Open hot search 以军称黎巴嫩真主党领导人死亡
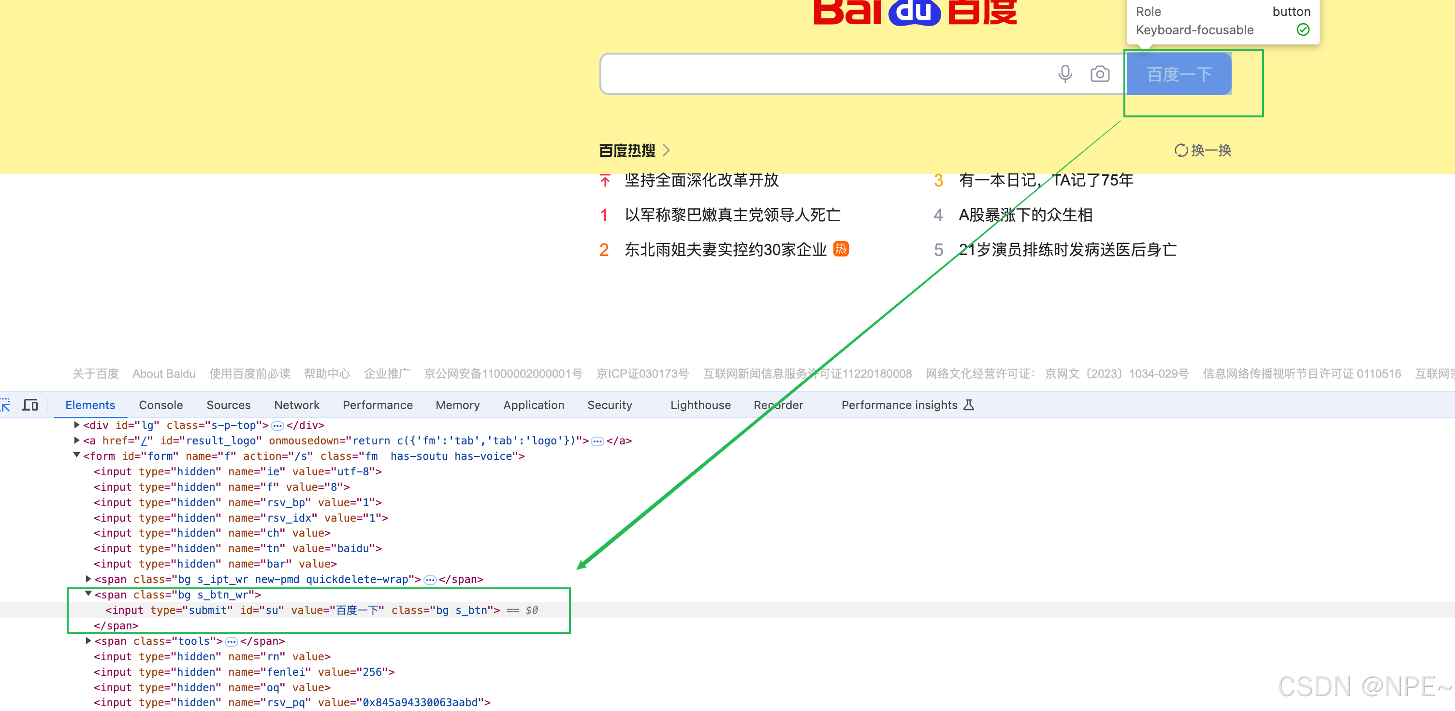Screen dimensions: 1455x711 [732, 215]
